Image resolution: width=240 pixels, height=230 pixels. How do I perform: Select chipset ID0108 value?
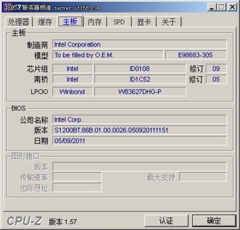(140, 69)
